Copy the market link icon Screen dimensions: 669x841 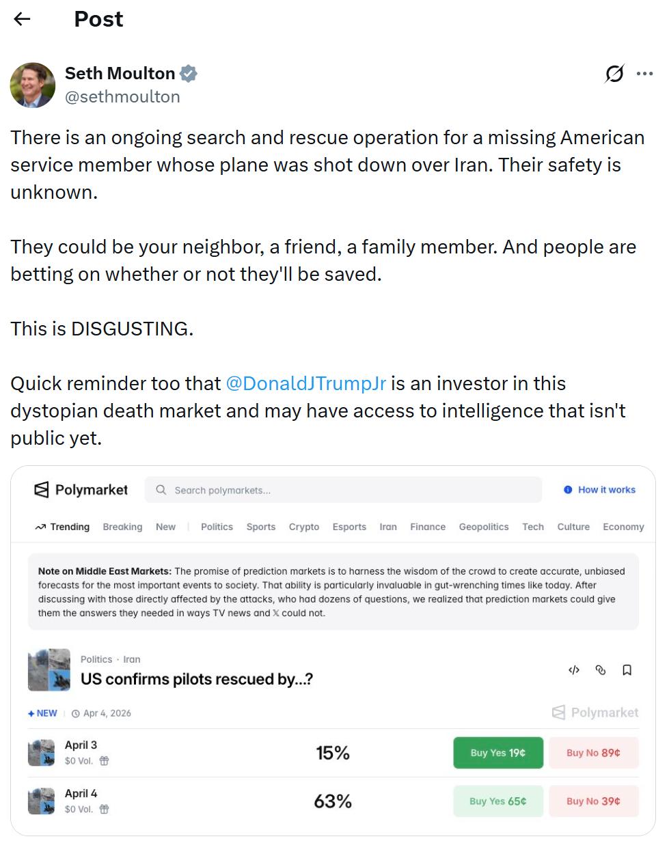pos(601,670)
